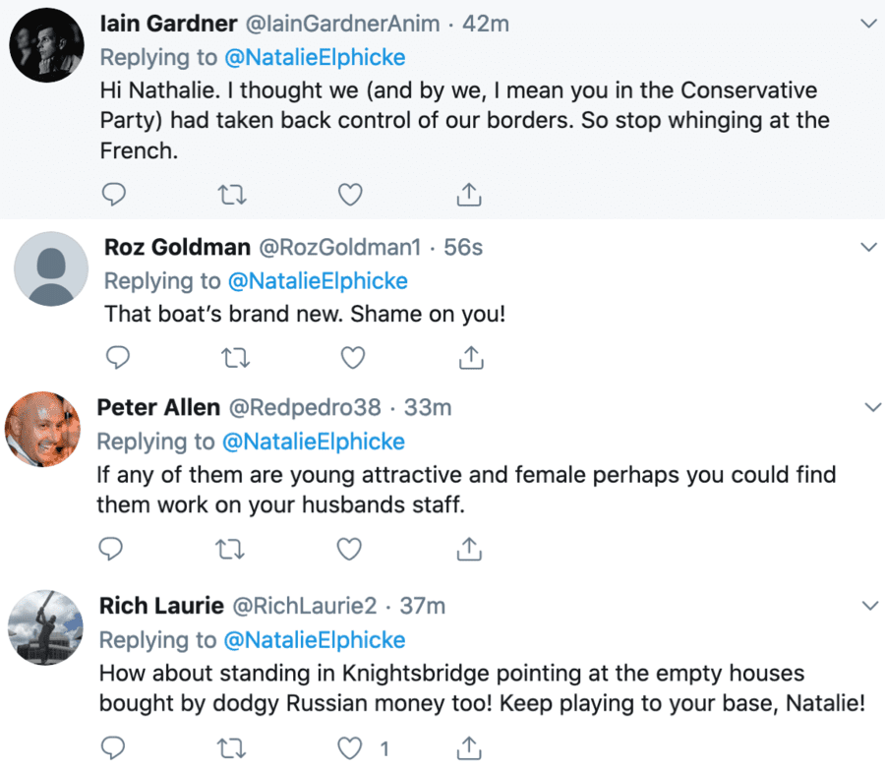Open the chevron menu on Peter Allen's tweet
This screenshot has height=769, width=885.
pyautogui.click(x=871, y=406)
